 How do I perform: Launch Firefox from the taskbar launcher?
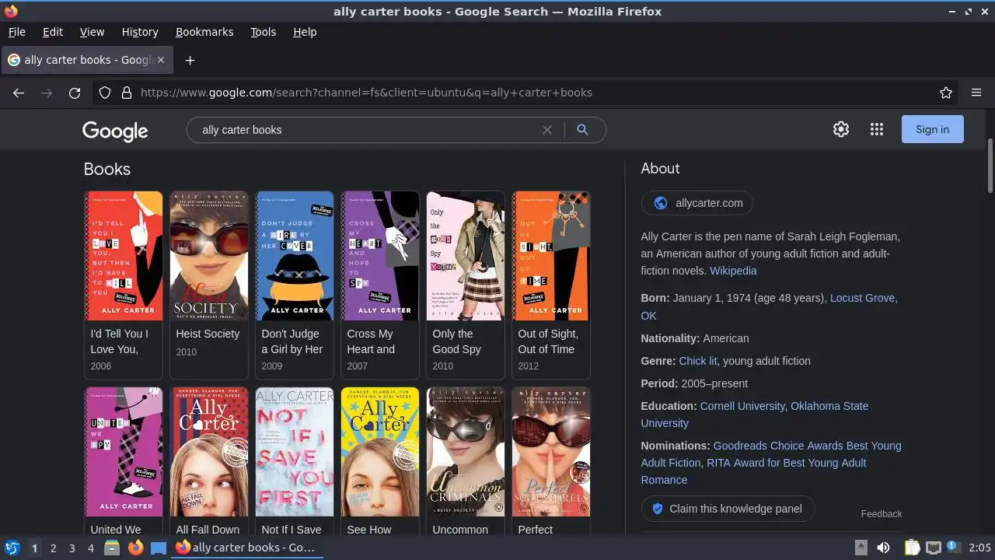(135, 548)
